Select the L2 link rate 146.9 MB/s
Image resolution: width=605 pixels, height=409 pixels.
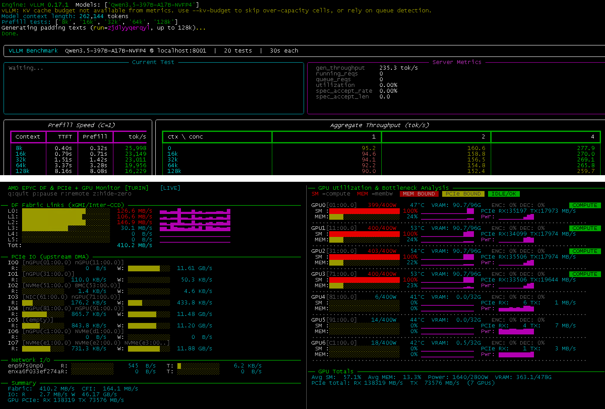pyautogui.click(x=135, y=222)
